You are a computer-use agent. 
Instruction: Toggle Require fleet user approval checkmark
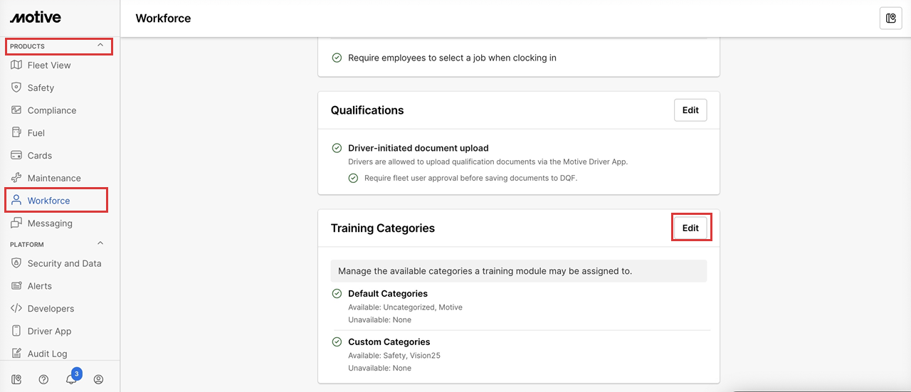(353, 178)
